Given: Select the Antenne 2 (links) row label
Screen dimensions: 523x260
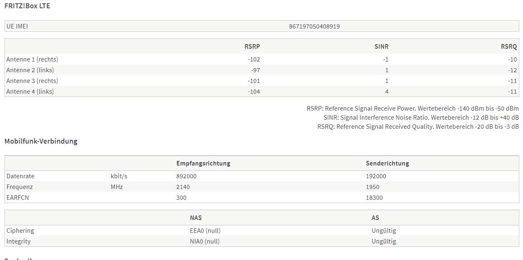Looking at the screenshot, I should pyautogui.click(x=30, y=70).
